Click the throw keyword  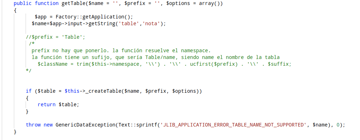(x=33, y=125)
